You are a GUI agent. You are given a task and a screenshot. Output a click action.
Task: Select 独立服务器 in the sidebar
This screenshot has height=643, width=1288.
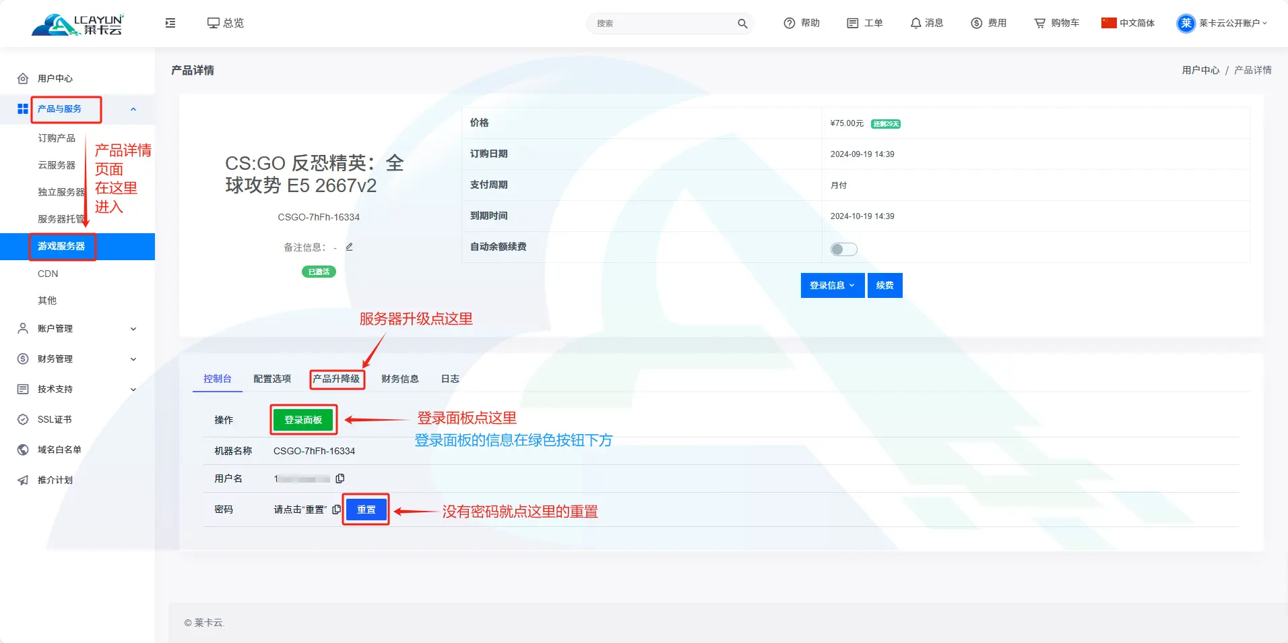(61, 192)
